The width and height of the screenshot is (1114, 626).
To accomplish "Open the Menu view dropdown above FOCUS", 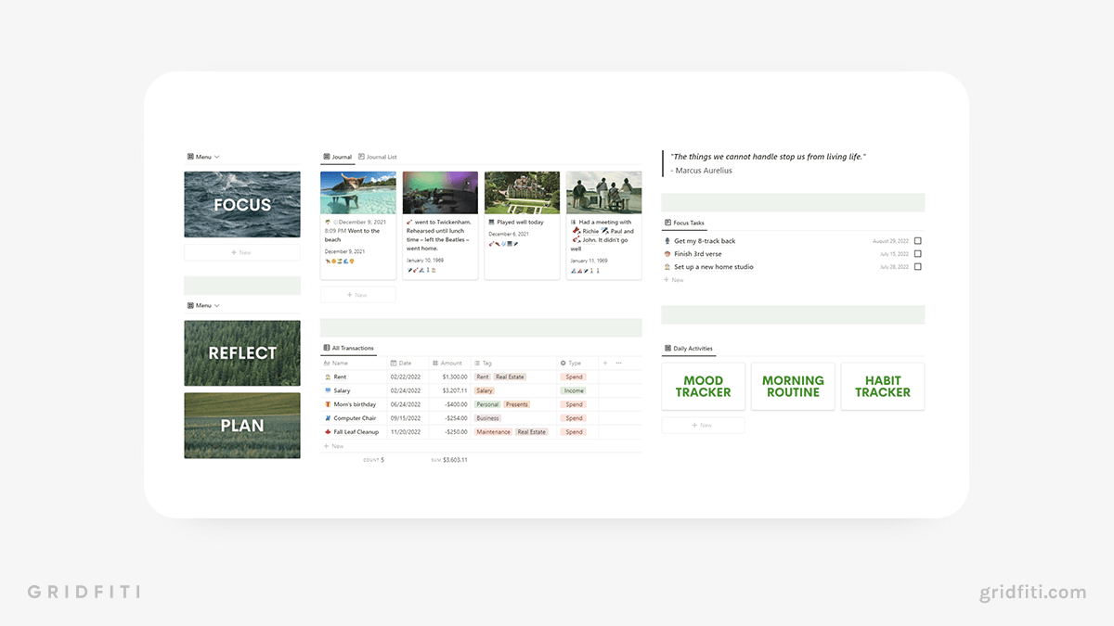I will click(203, 158).
